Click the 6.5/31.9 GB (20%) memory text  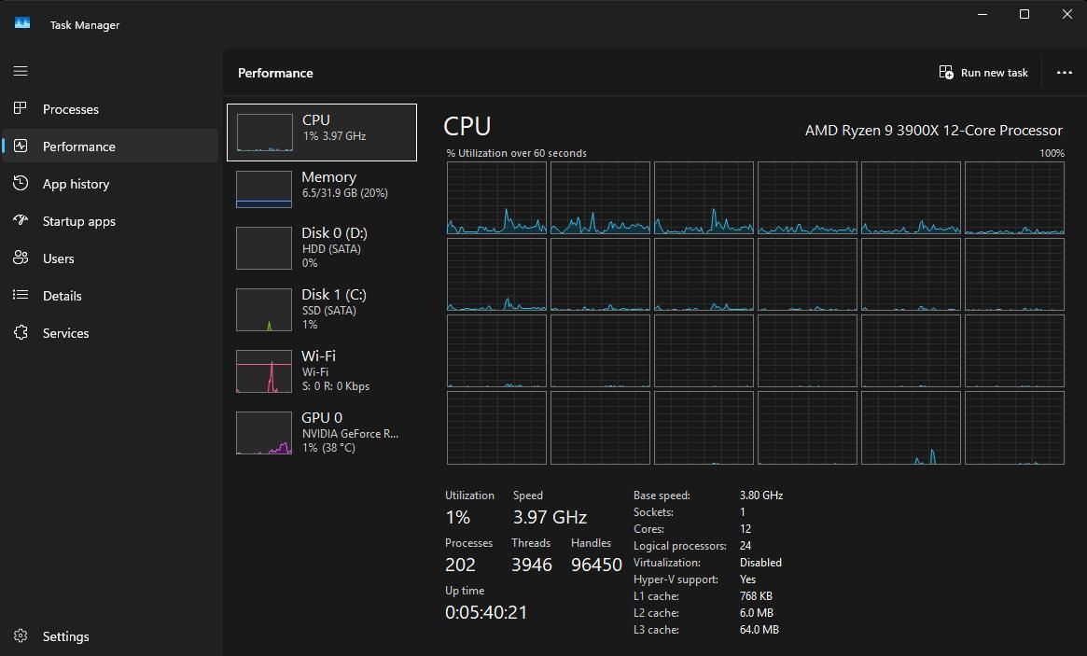(344, 193)
